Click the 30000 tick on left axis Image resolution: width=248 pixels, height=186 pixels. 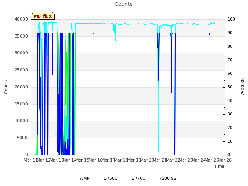tap(21, 53)
